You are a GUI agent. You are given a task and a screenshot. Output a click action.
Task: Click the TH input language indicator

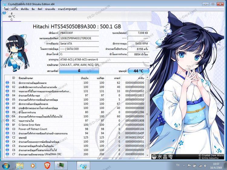click(178, 165)
